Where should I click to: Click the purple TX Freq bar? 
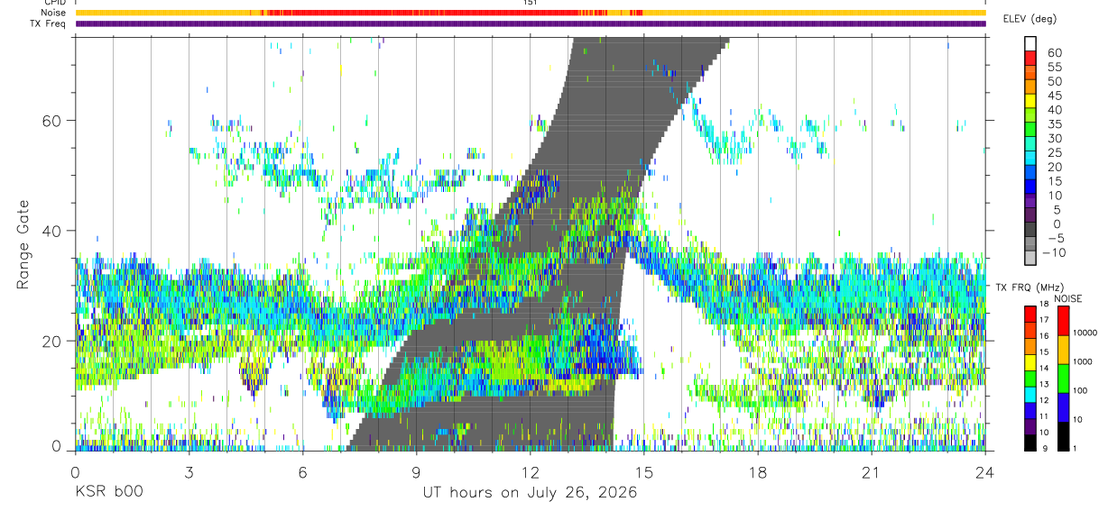coord(531,23)
